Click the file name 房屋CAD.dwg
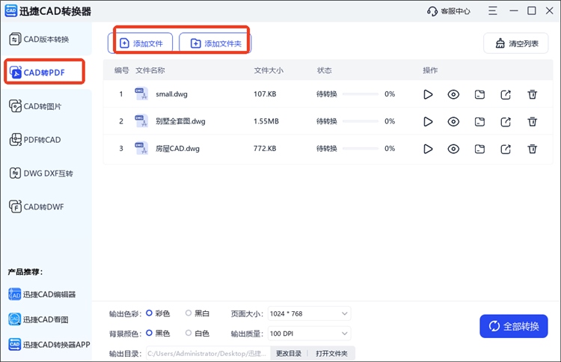This screenshot has height=362, width=561. (177, 148)
